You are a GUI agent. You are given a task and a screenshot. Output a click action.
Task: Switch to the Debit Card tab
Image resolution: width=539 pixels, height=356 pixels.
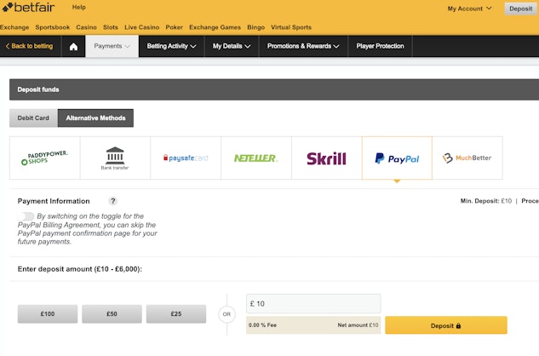click(33, 118)
